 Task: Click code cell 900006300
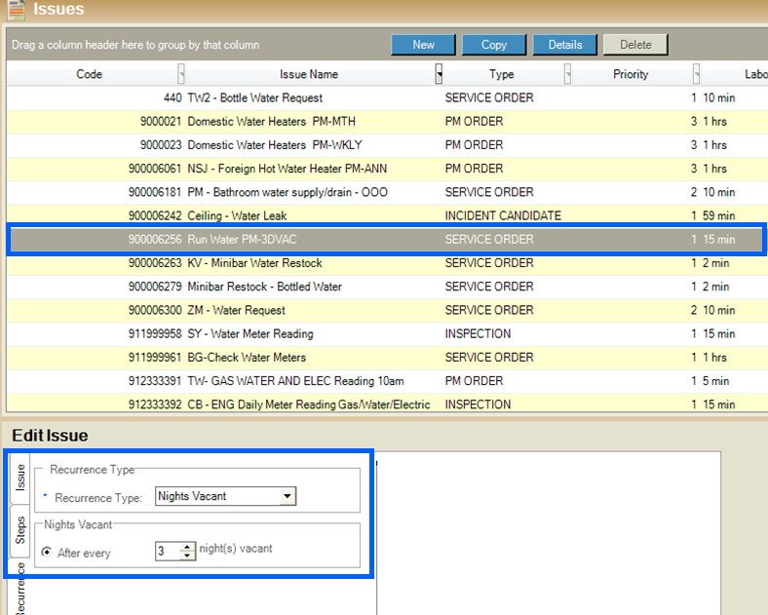click(155, 311)
